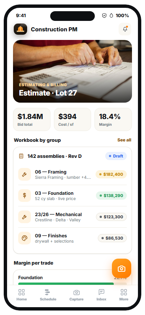Image resolution: width=145 pixels, height=315 pixels.
Task: Tap the Sierra Framing · lumber subtitle
Action: (63, 177)
